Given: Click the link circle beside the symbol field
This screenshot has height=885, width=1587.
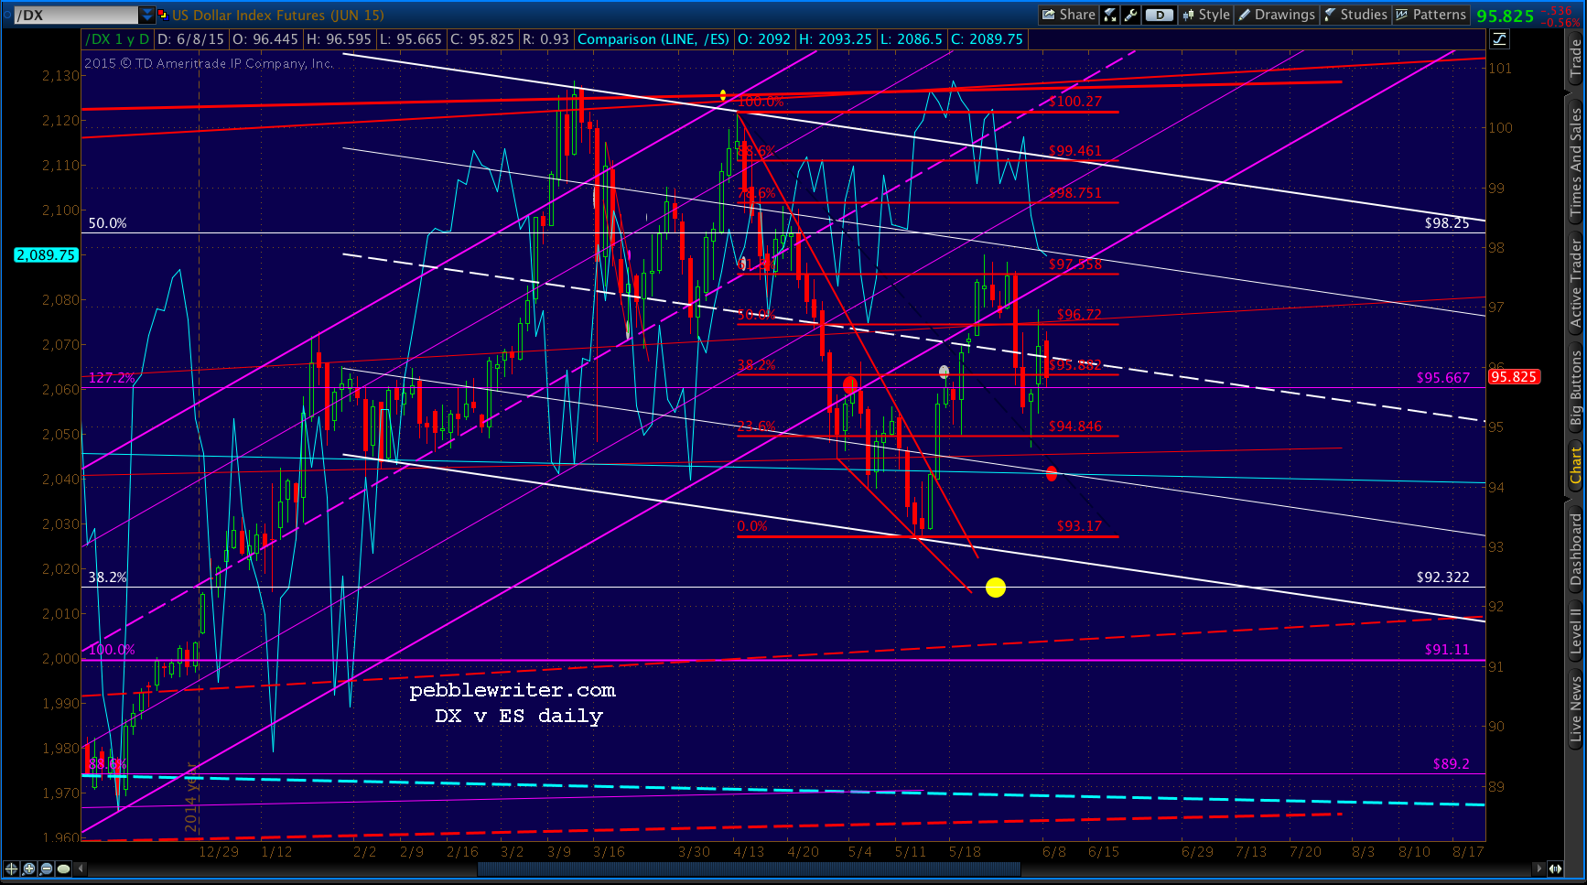Looking at the screenshot, I should 5,15.
